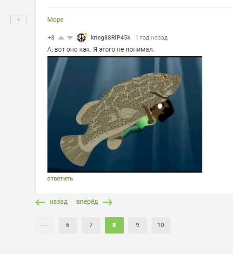
Task: Click the +8 comment rating
Action: tap(51, 38)
